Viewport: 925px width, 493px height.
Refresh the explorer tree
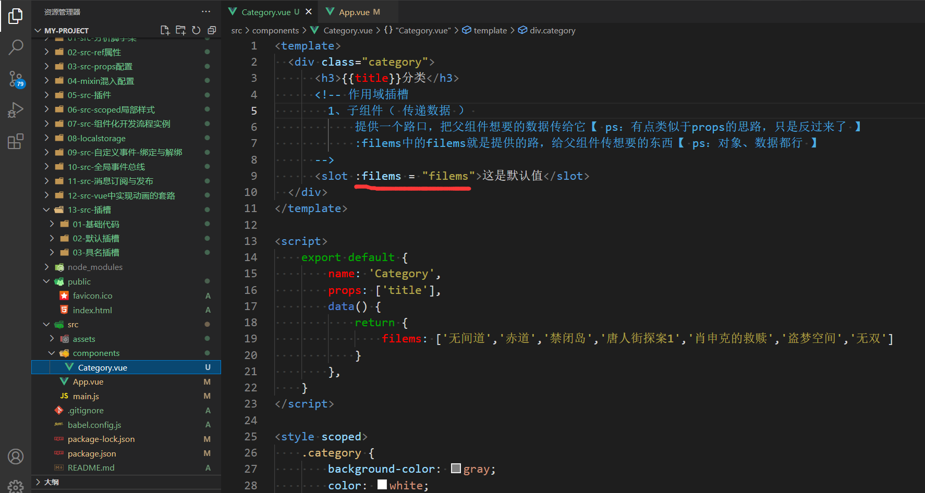coord(196,30)
